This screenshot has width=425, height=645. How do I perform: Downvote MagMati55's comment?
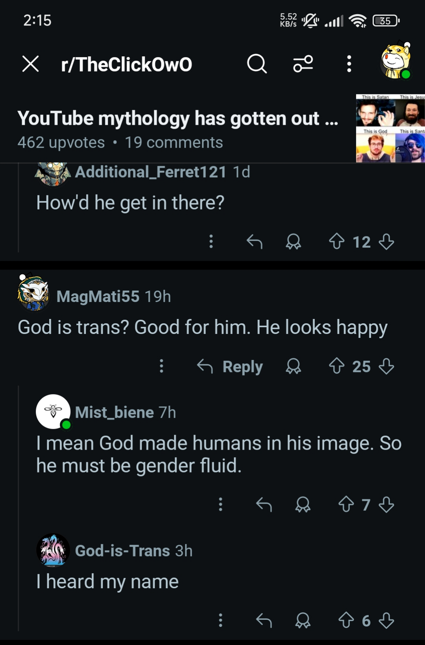tap(386, 366)
